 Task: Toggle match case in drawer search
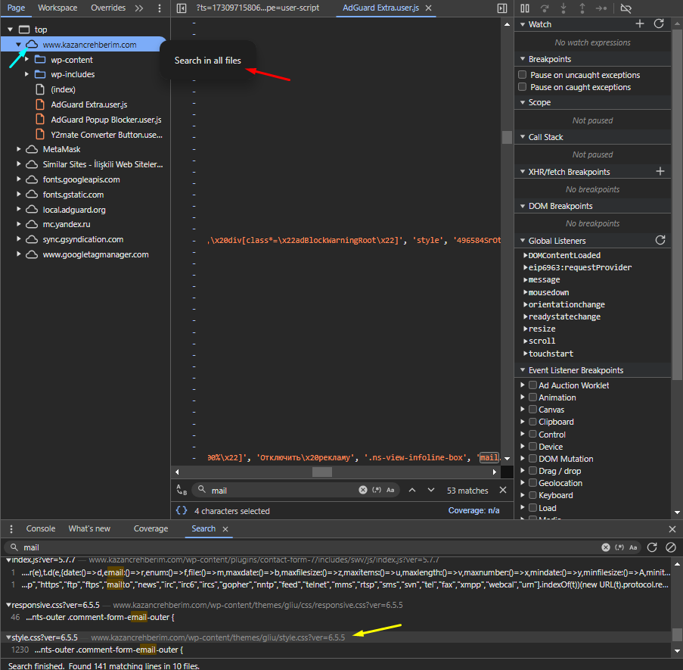pos(633,547)
